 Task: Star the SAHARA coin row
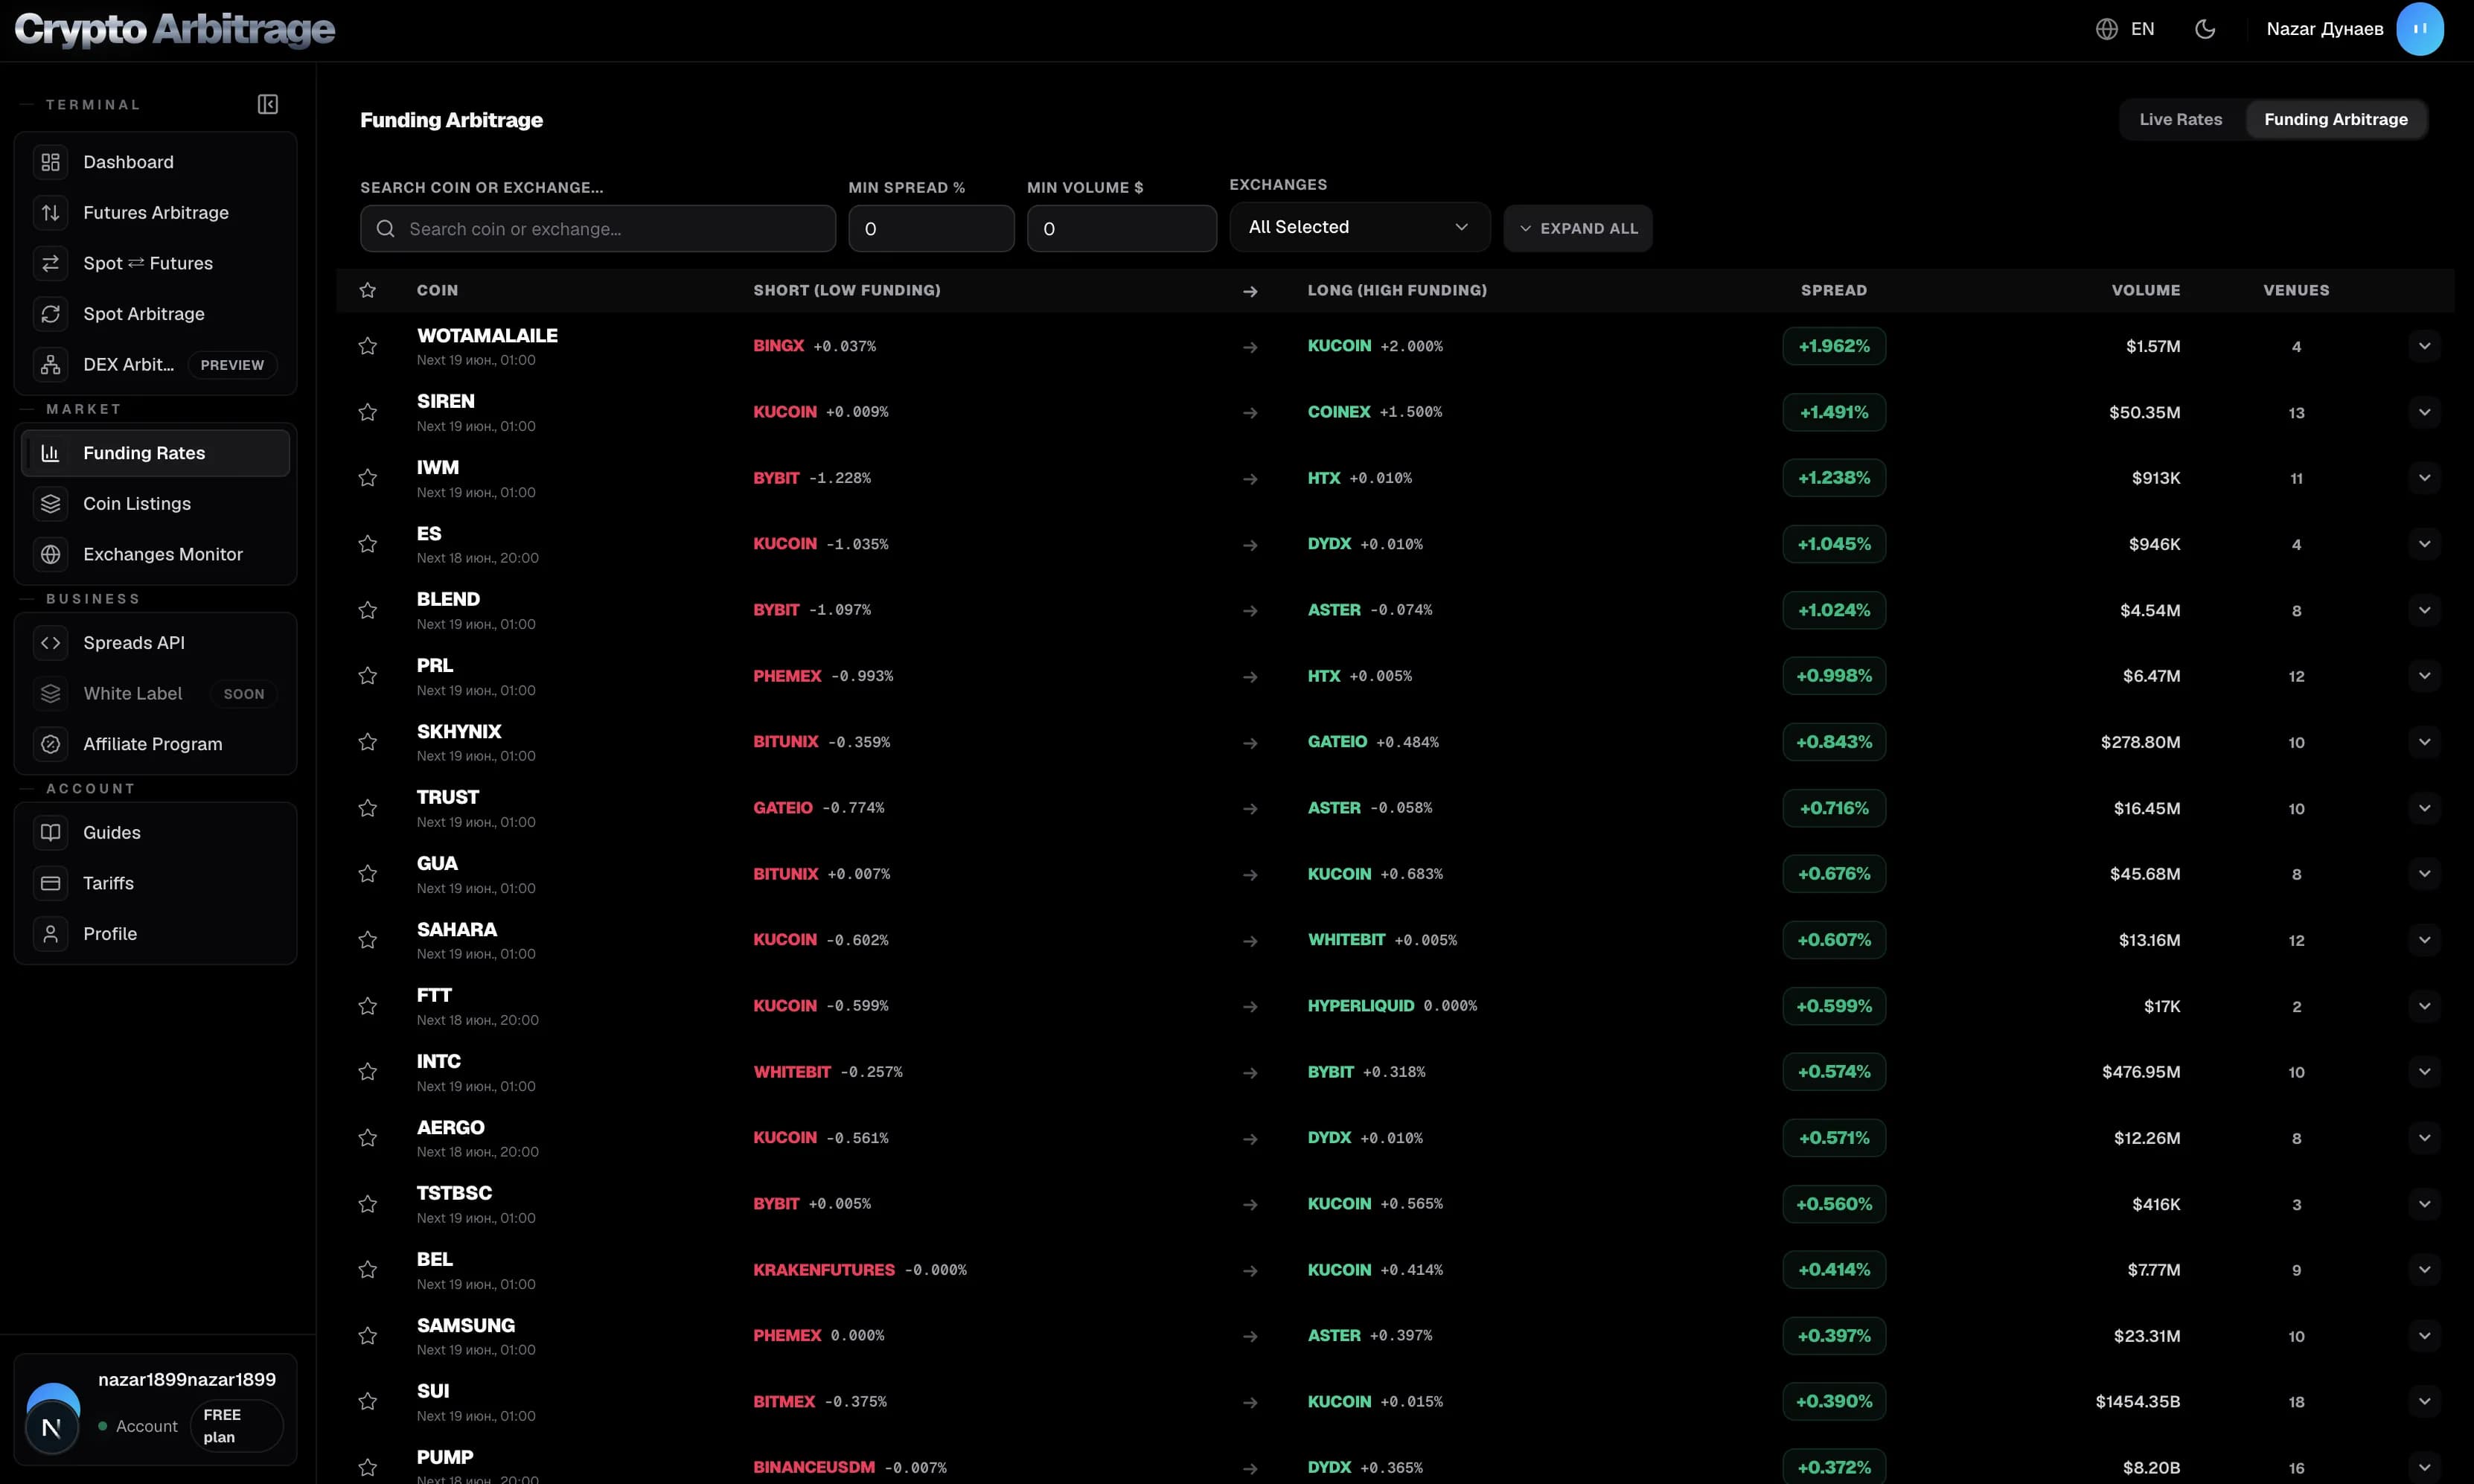coord(368,940)
